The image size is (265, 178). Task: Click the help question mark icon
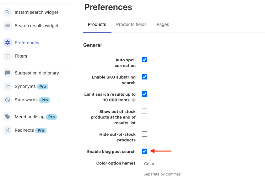[x=133, y=100]
